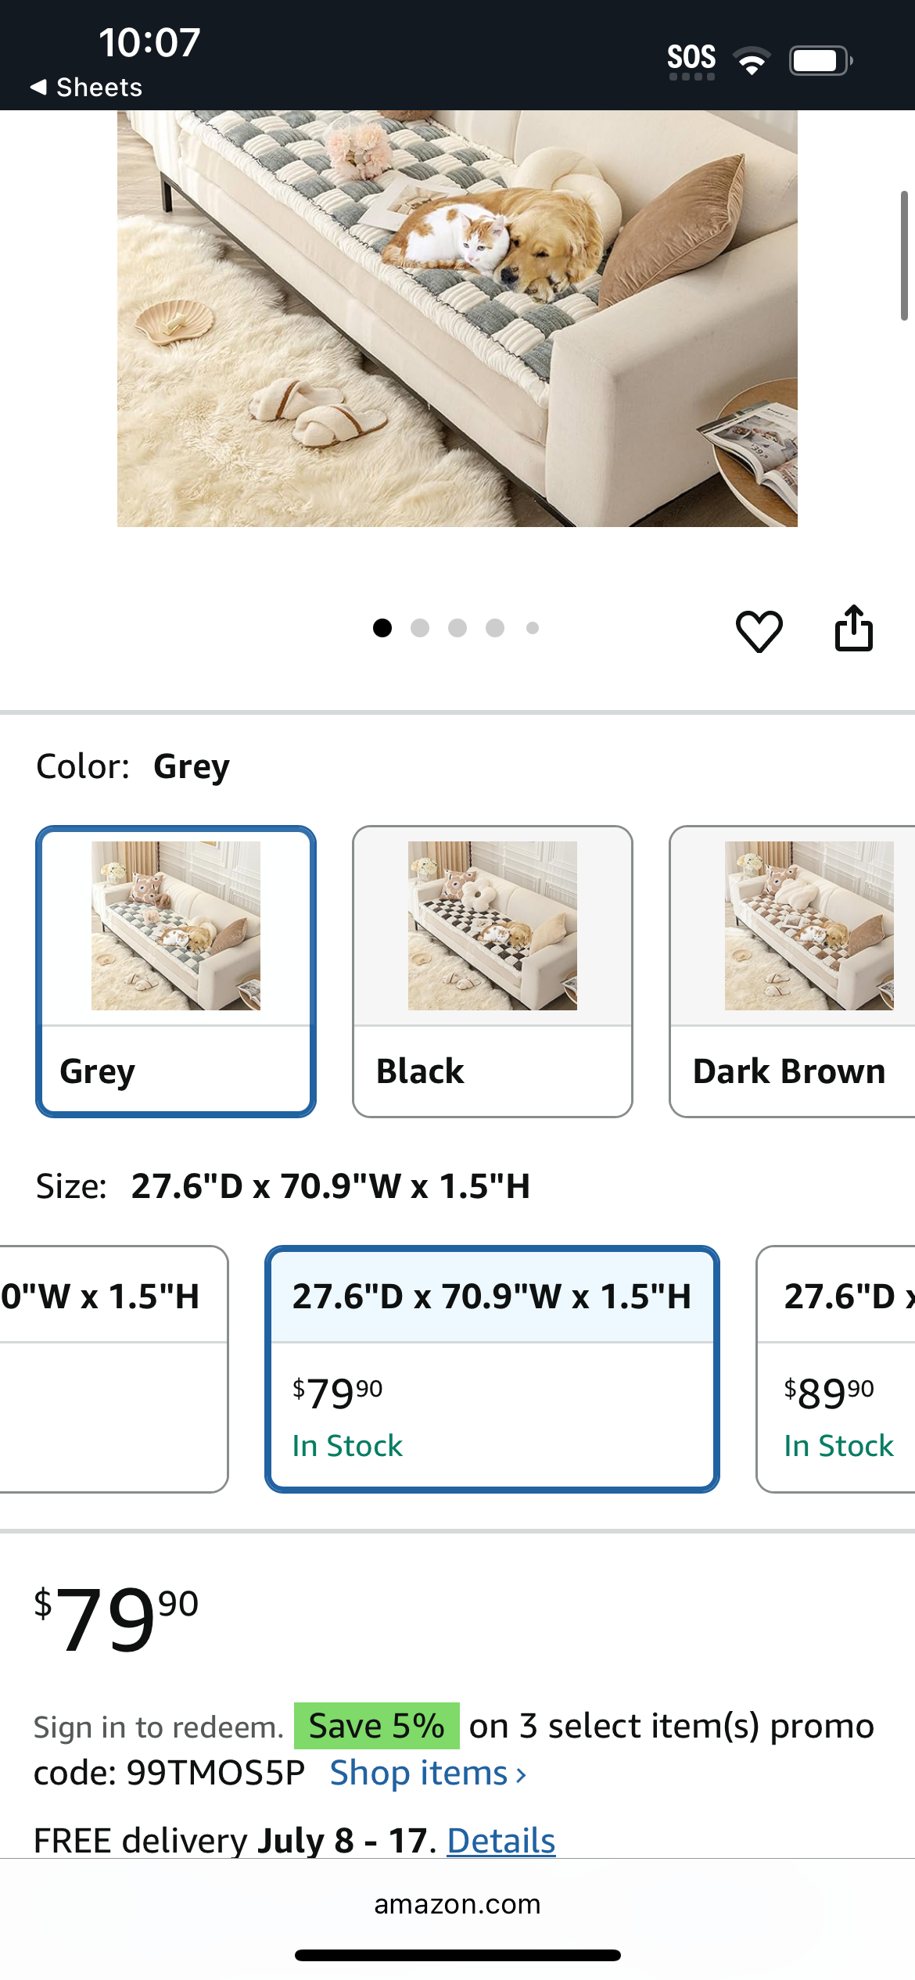The height and width of the screenshot is (1980, 915).
Task: Tap the Wi-Fi status icon
Action: pyautogui.click(x=752, y=60)
